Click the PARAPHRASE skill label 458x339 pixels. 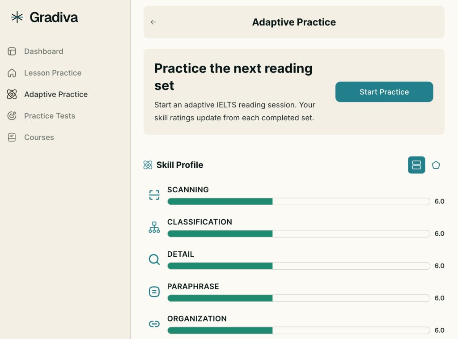193,286
